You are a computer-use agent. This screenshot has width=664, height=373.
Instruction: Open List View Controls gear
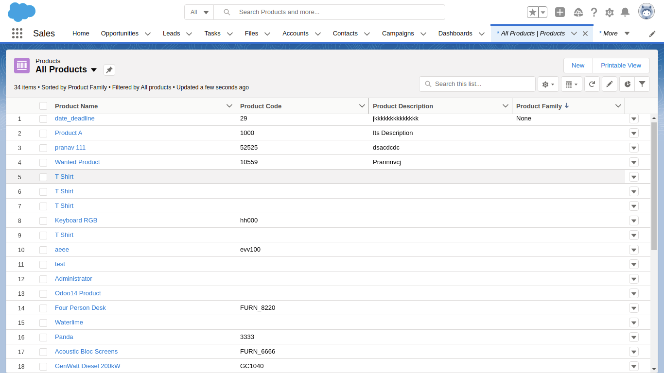pos(548,84)
